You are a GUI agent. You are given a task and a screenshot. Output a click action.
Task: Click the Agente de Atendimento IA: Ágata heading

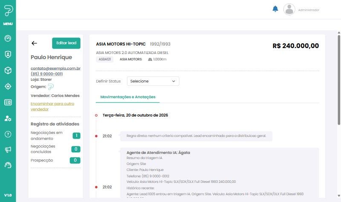coord(158,153)
